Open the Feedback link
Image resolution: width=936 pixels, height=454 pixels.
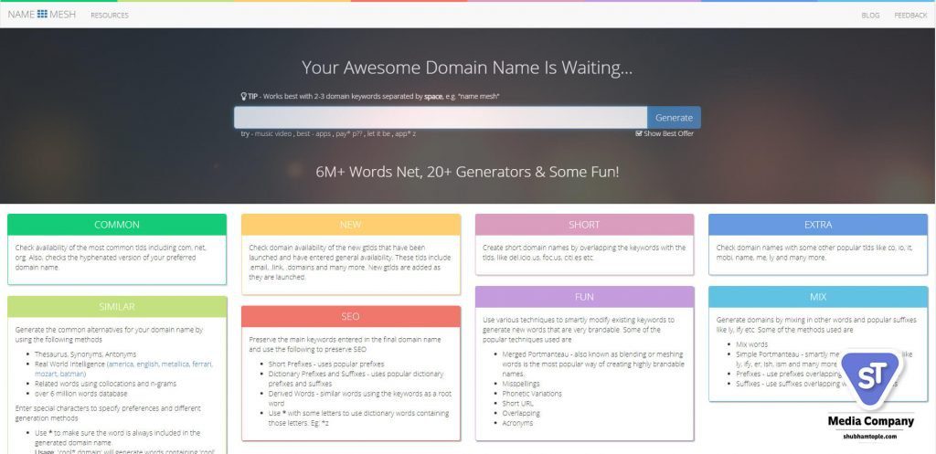910,15
